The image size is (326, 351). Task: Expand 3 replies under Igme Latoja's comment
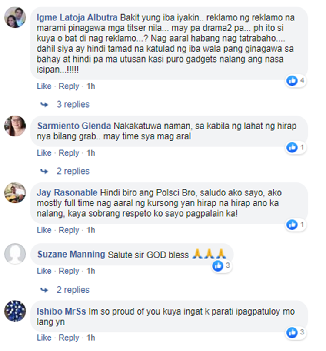click(x=73, y=104)
